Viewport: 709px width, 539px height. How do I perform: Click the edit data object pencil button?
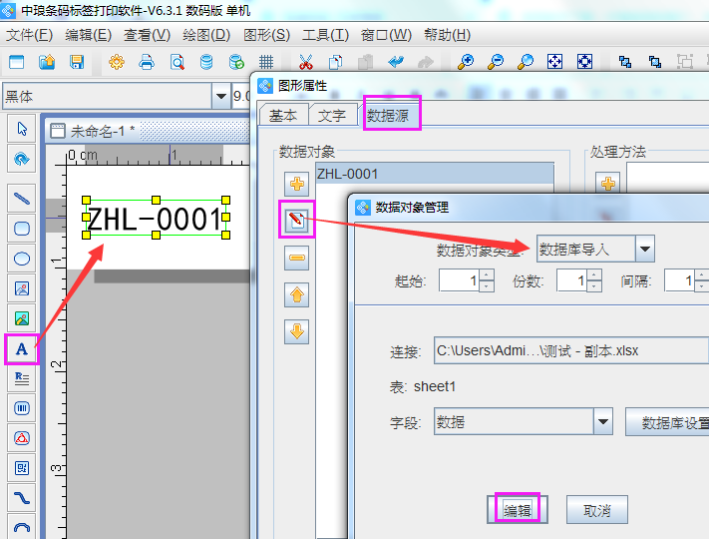click(296, 220)
